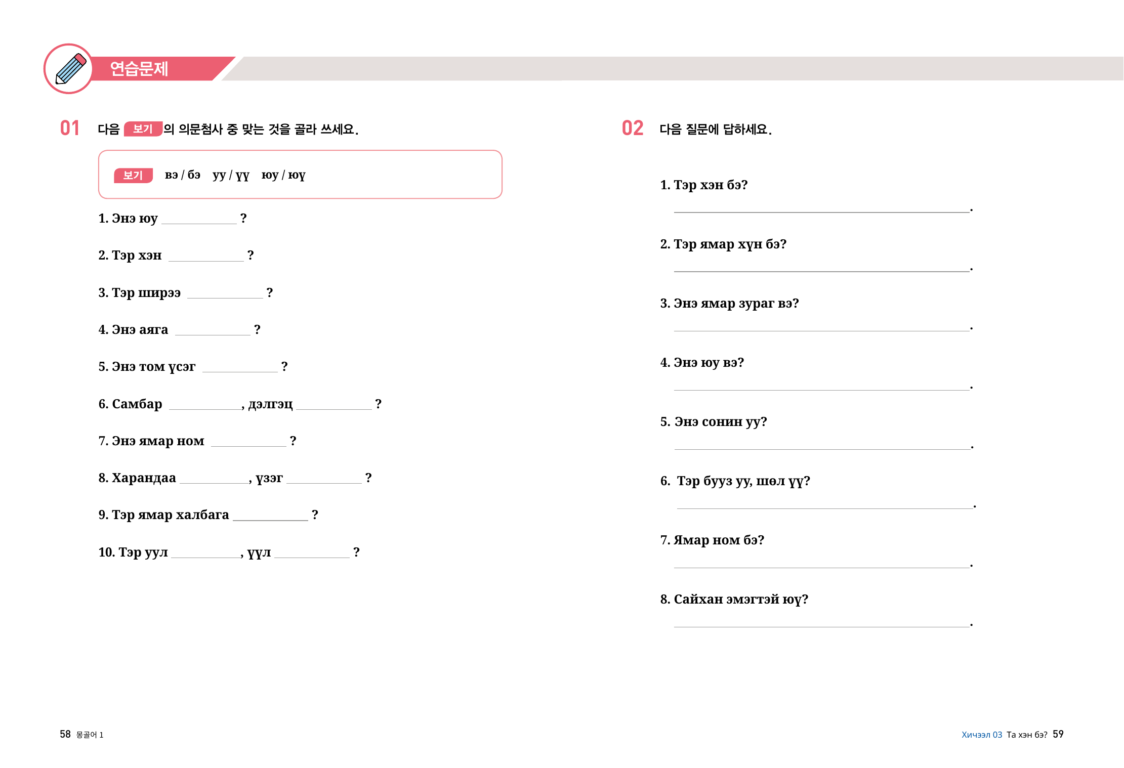The width and height of the screenshot is (1124, 768).
Task: Click page number 58 in the footer
Action: tap(65, 734)
